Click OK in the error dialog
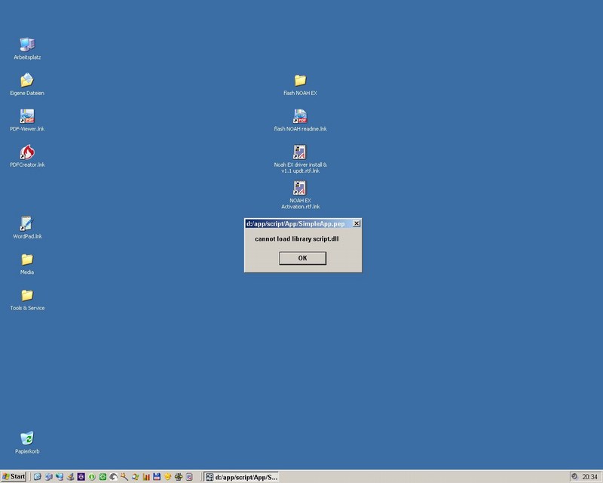 [302, 258]
